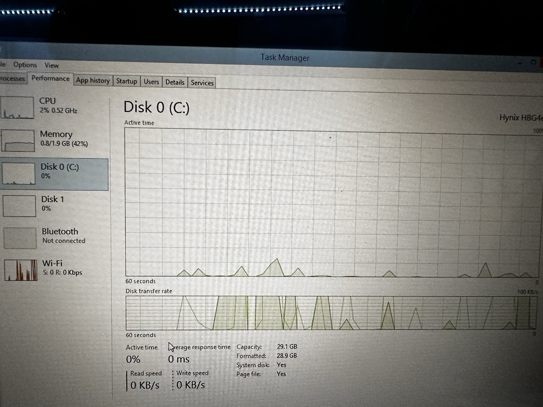The image size is (543, 407).
Task: Click the CPU 2% 0.52 GHz label
Action: click(58, 105)
